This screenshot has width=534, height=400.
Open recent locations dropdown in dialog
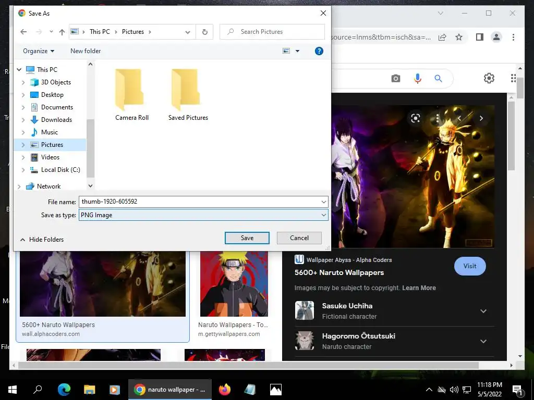coord(51,32)
